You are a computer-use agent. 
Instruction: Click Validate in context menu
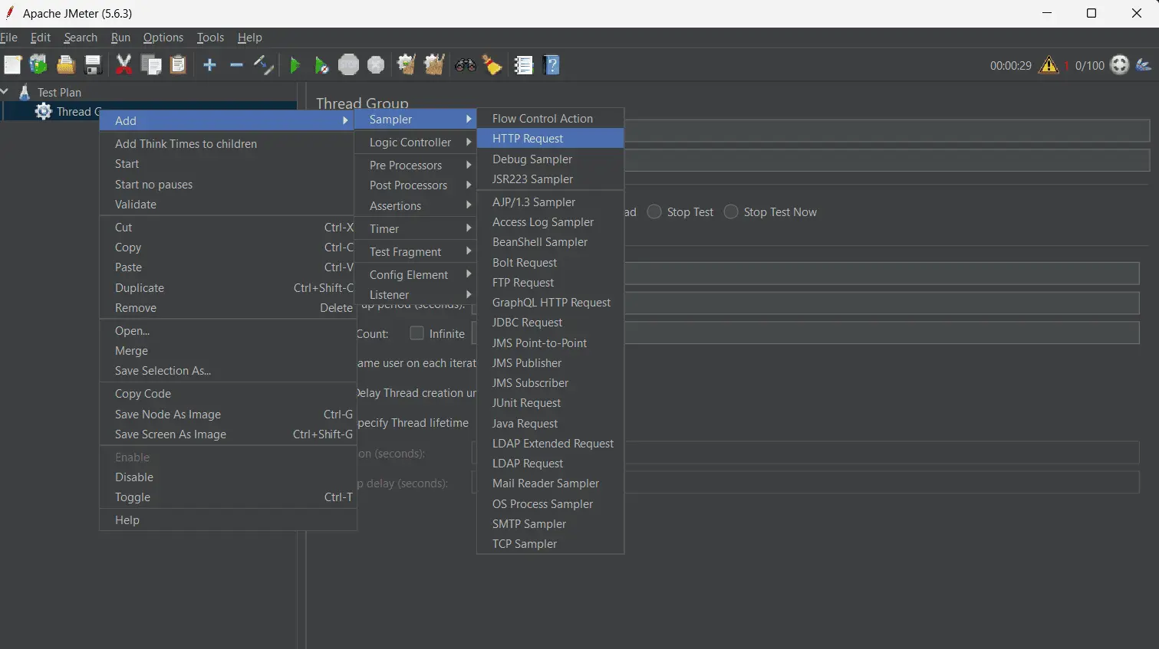tap(228, 205)
